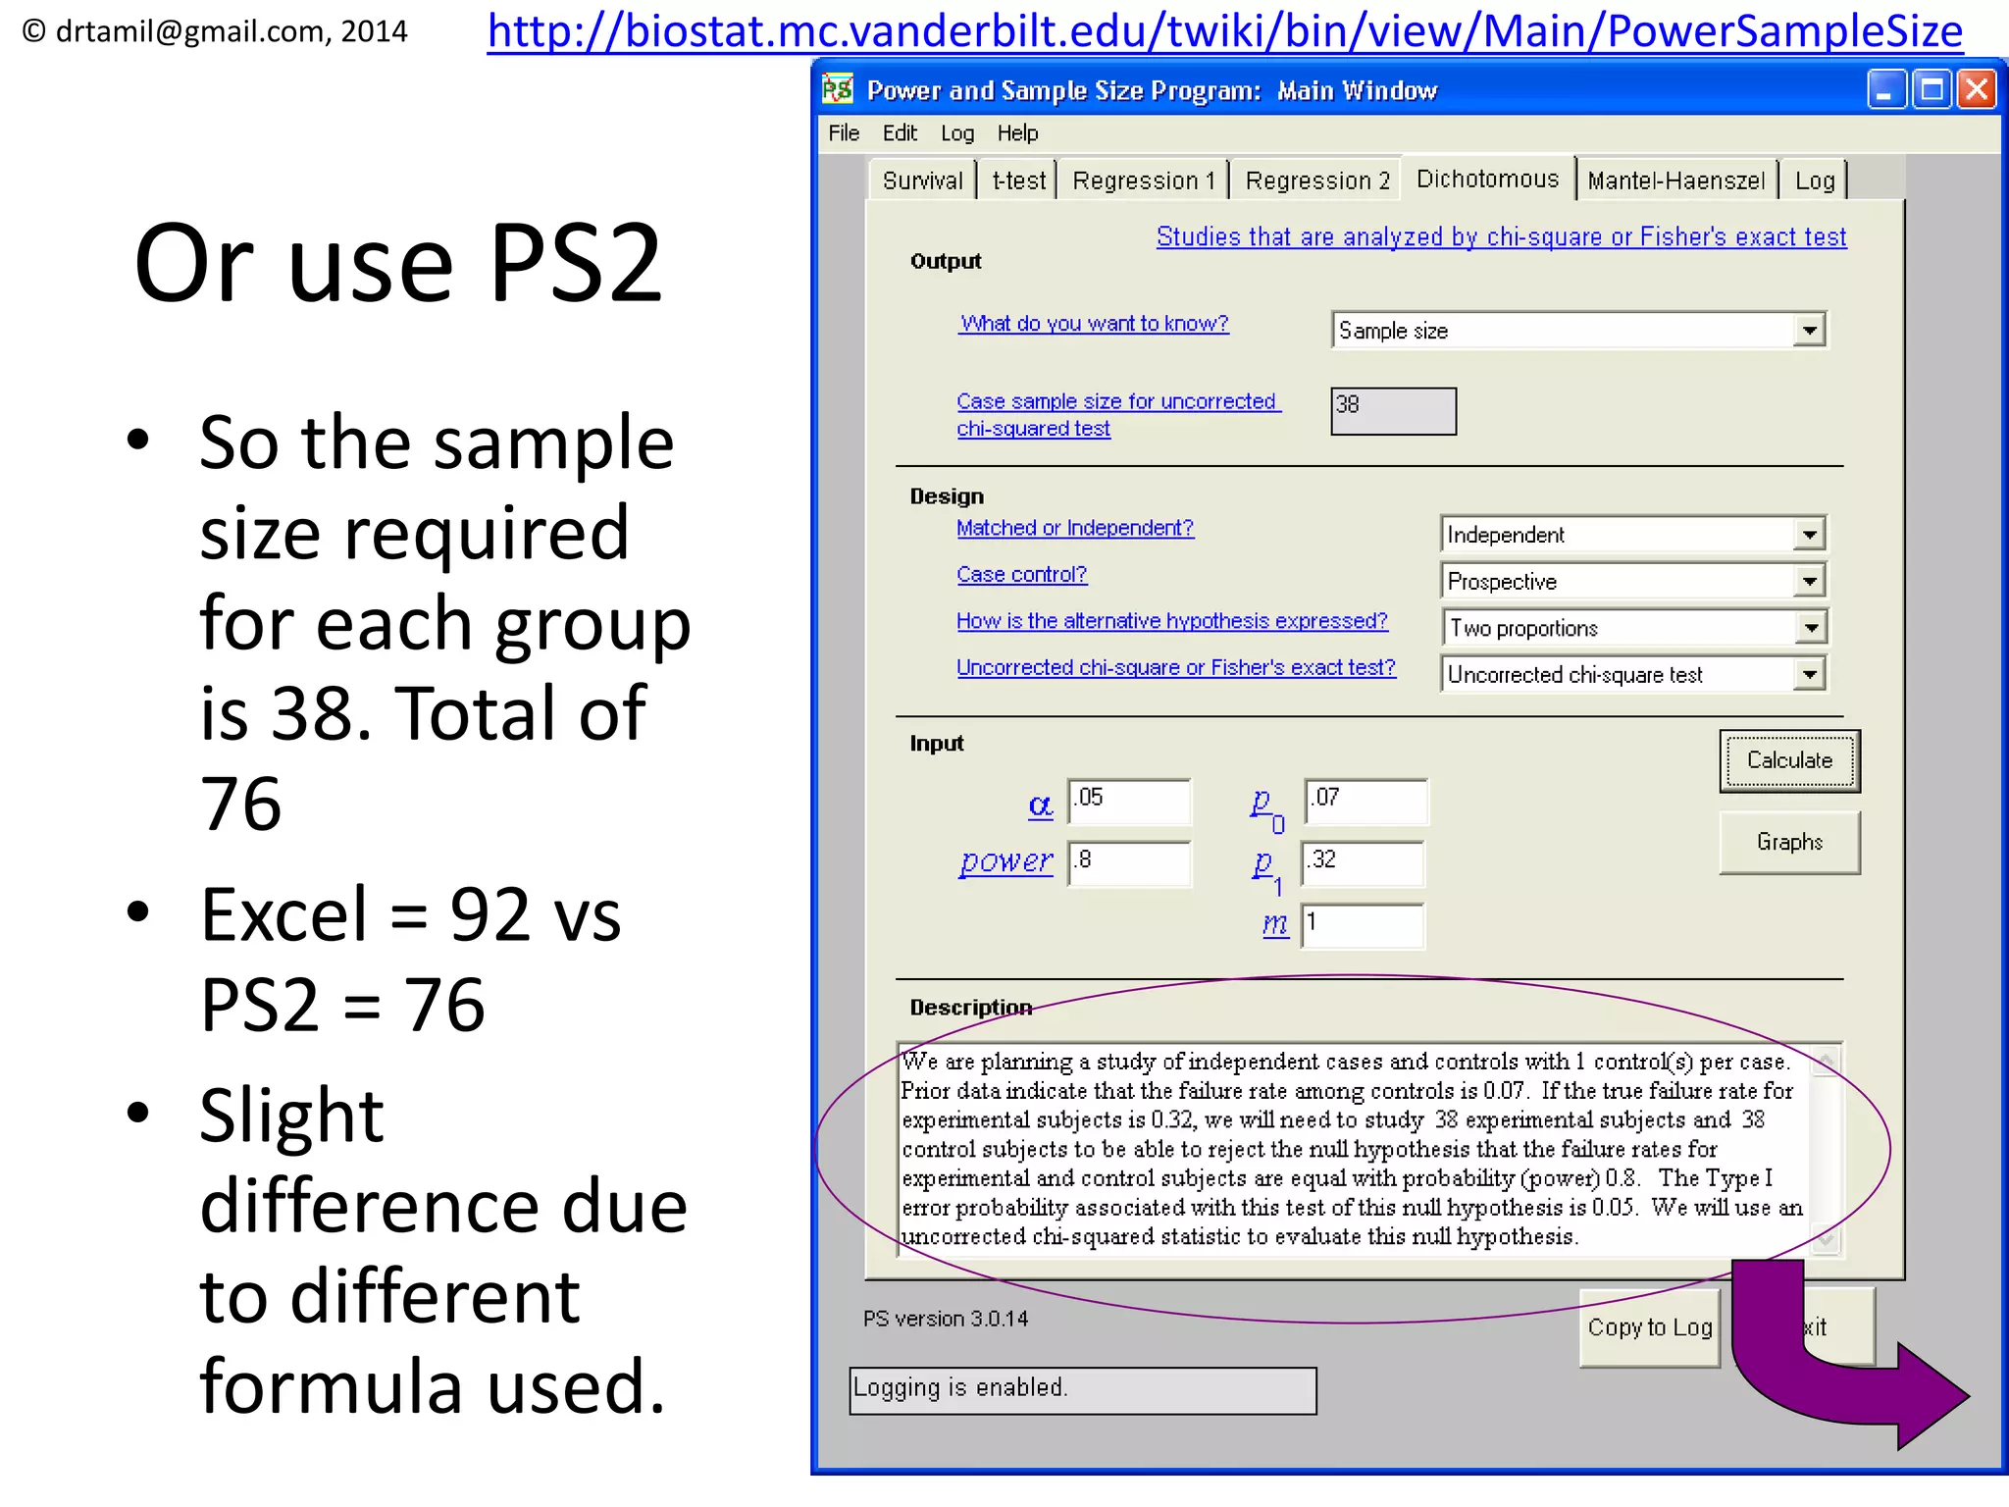This screenshot has width=2009, height=1507.
Task: Click the Graphs button
Action: click(1789, 842)
